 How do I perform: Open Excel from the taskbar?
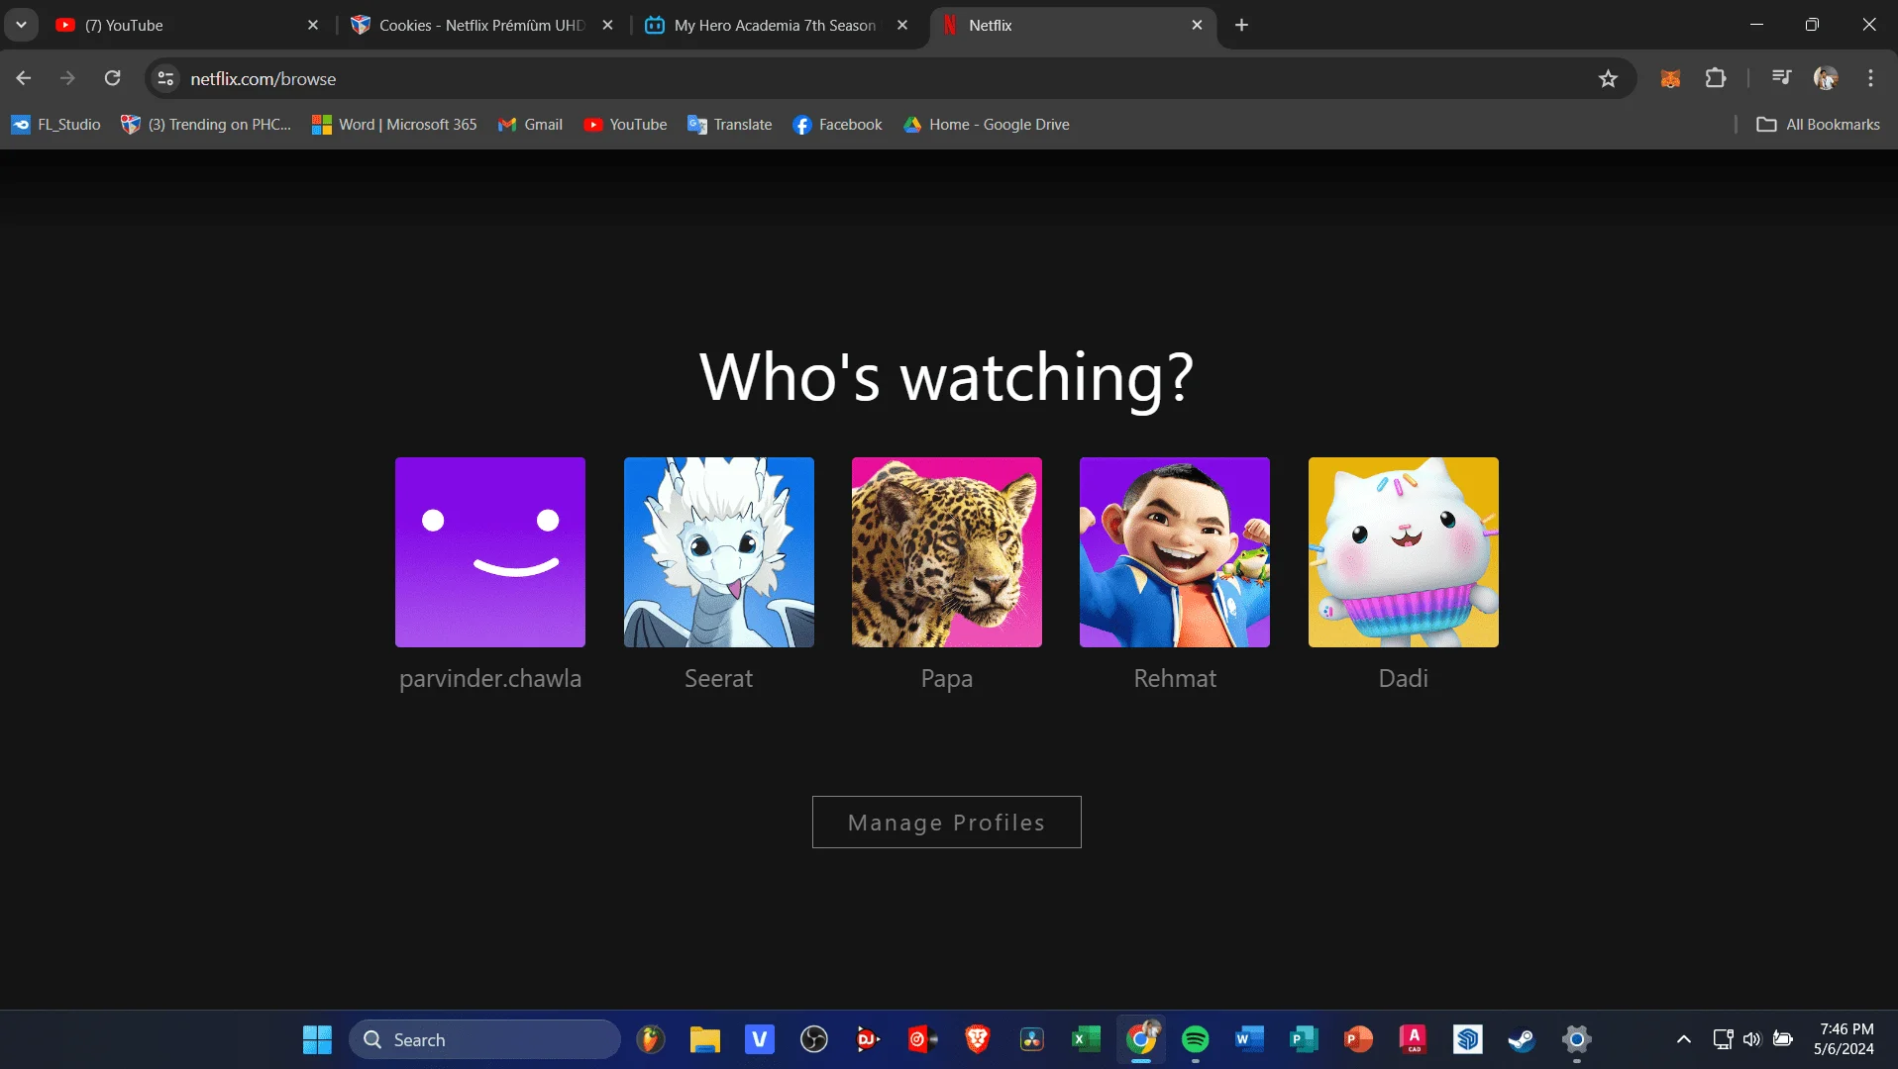[1087, 1039]
